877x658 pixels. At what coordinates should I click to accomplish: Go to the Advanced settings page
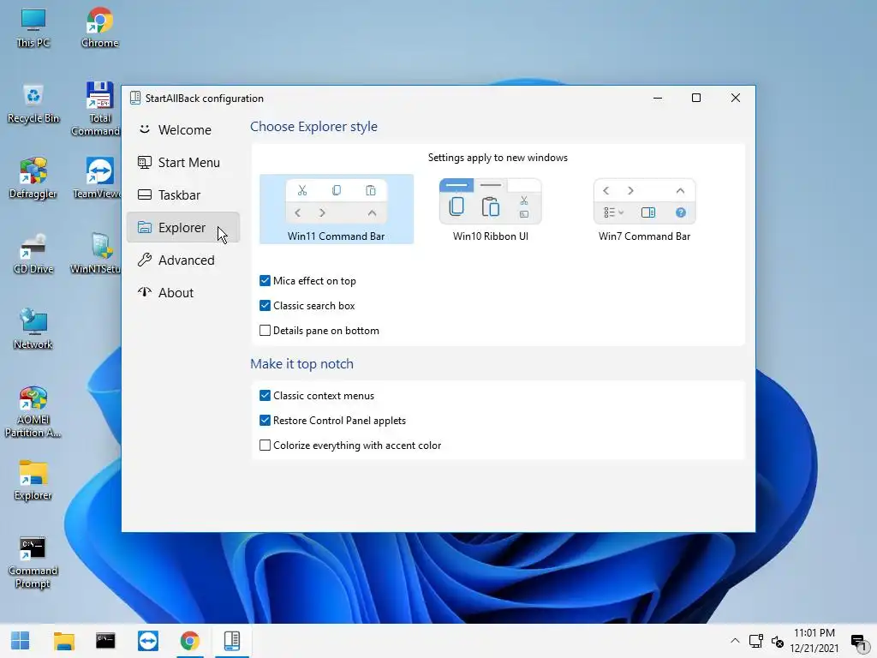tap(183, 260)
